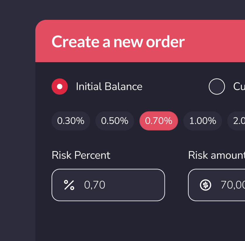The width and height of the screenshot is (245, 241).
Task: Click the 0,70 value in Risk Percent
Action: (95, 185)
